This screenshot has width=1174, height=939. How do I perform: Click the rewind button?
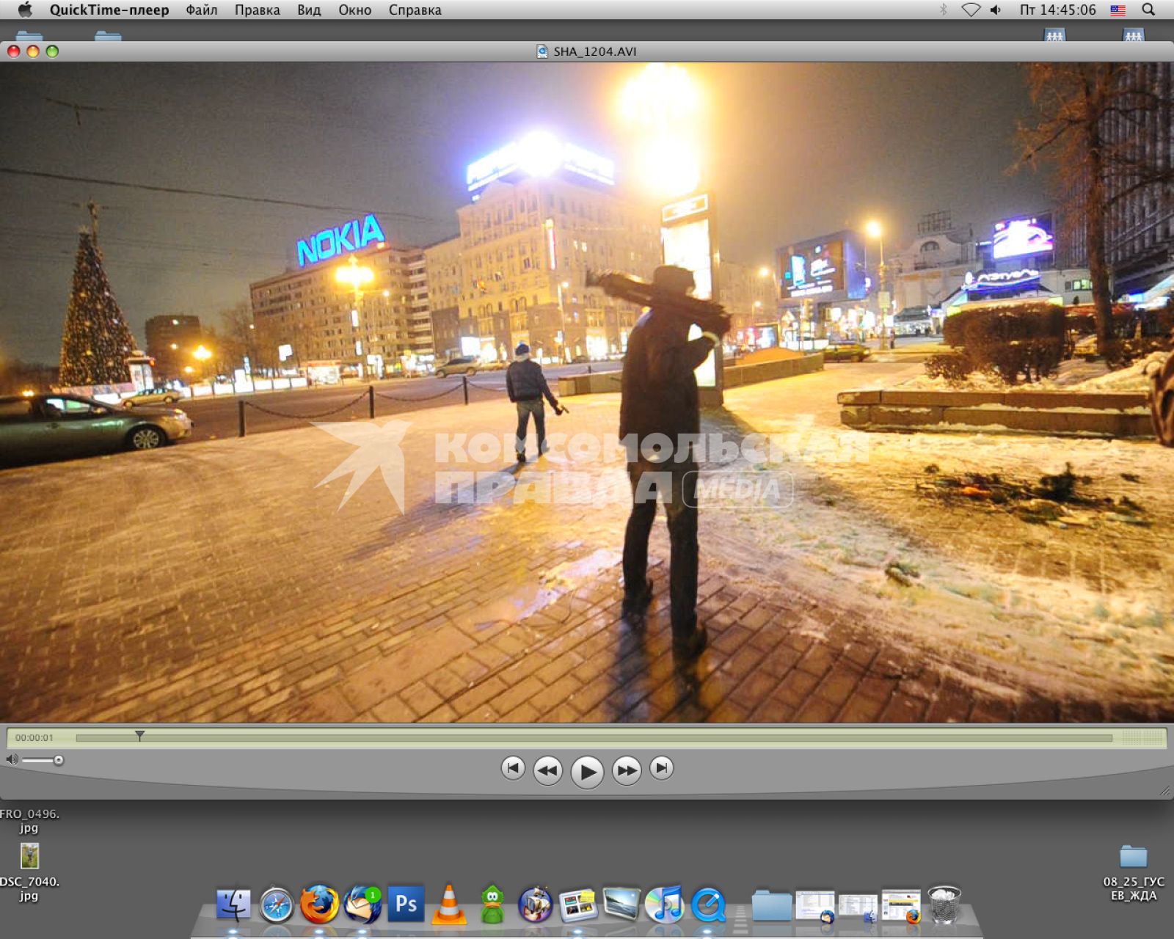[547, 770]
